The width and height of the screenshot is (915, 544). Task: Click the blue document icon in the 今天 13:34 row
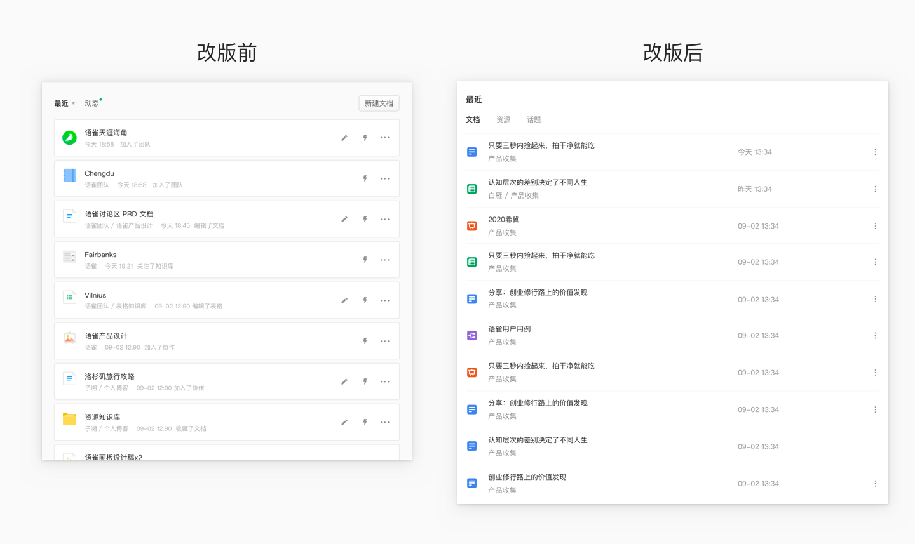pyautogui.click(x=471, y=152)
